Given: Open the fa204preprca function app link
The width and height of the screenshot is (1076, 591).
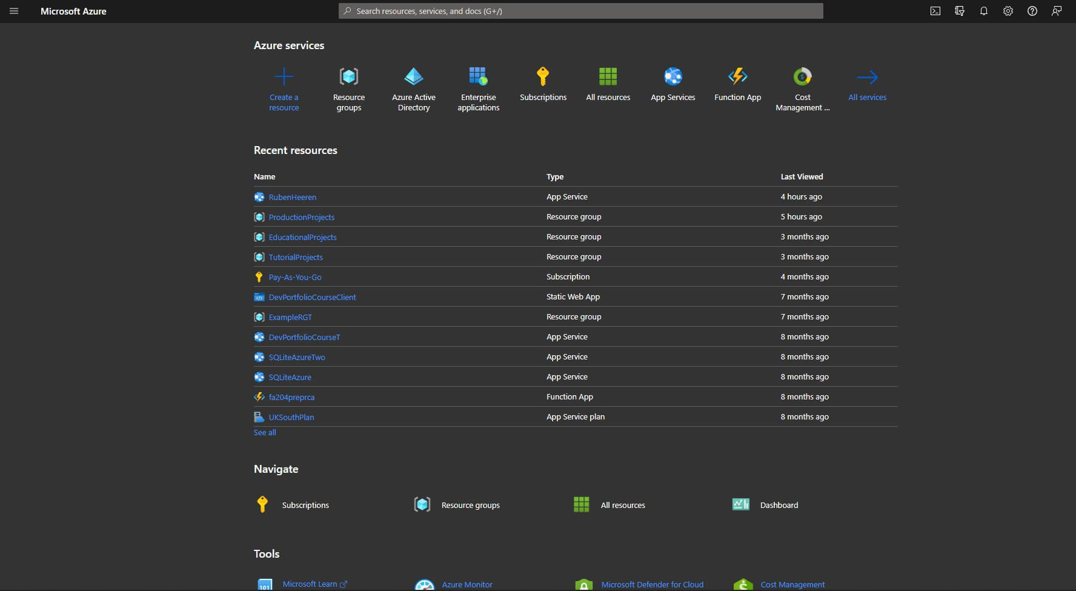Looking at the screenshot, I should tap(291, 397).
